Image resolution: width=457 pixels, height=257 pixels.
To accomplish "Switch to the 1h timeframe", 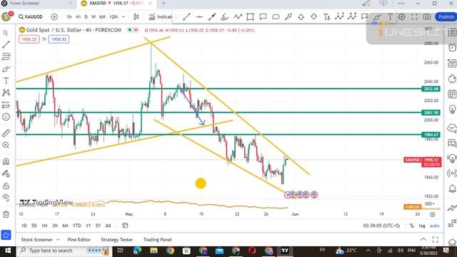I will coord(69,17).
